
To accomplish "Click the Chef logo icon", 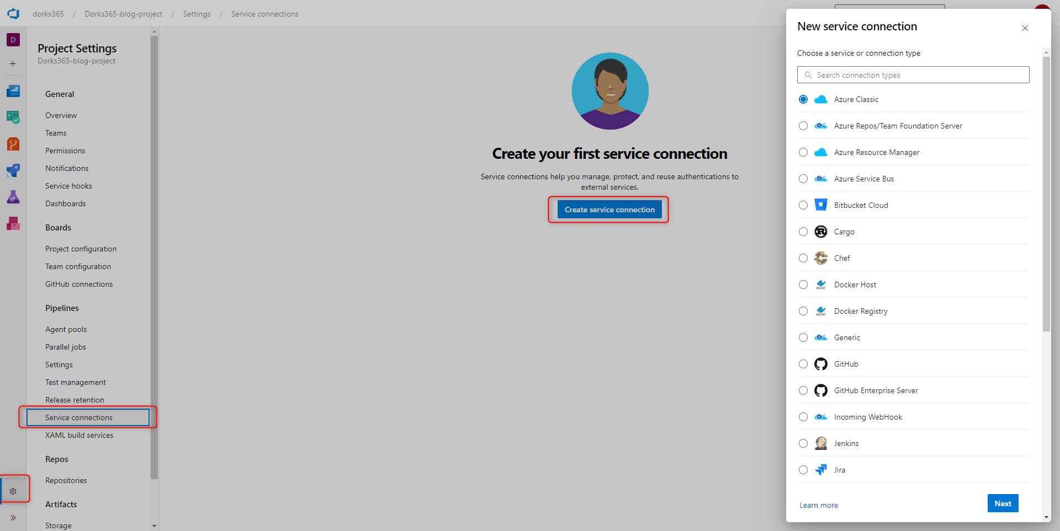I will (x=821, y=258).
